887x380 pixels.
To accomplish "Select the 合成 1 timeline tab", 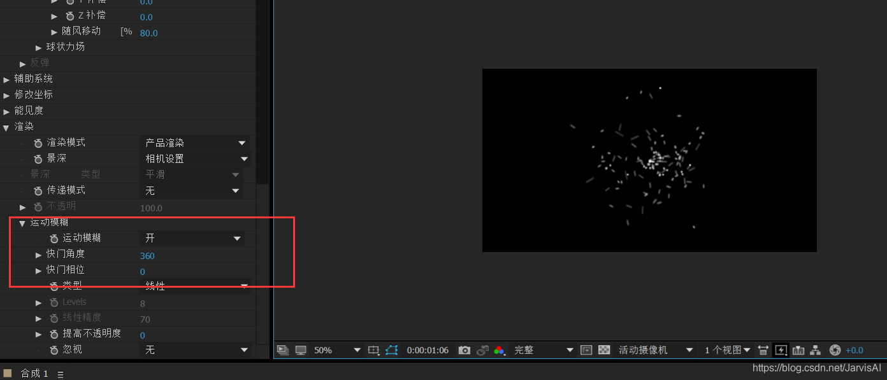I will coord(34,373).
